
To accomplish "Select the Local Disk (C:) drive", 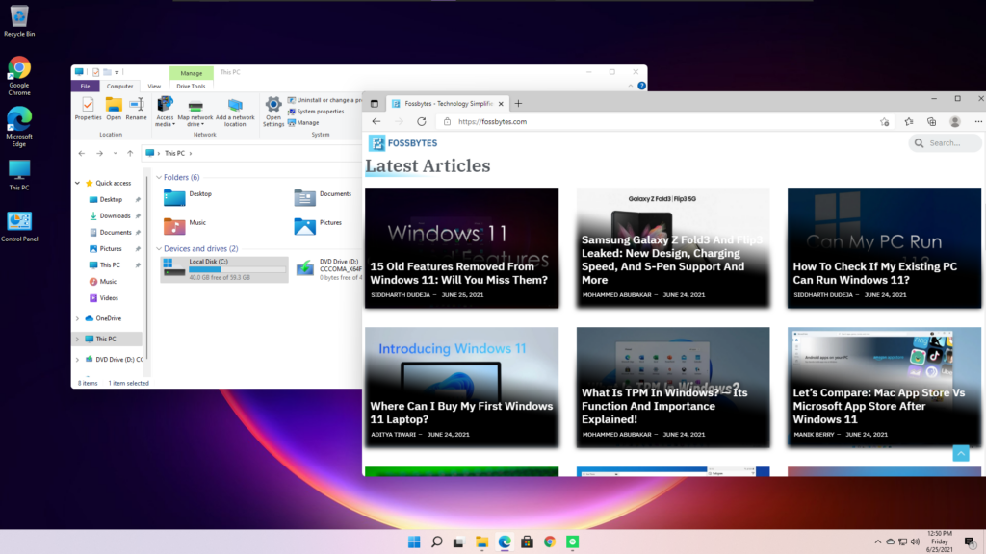I will pyautogui.click(x=223, y=268).
